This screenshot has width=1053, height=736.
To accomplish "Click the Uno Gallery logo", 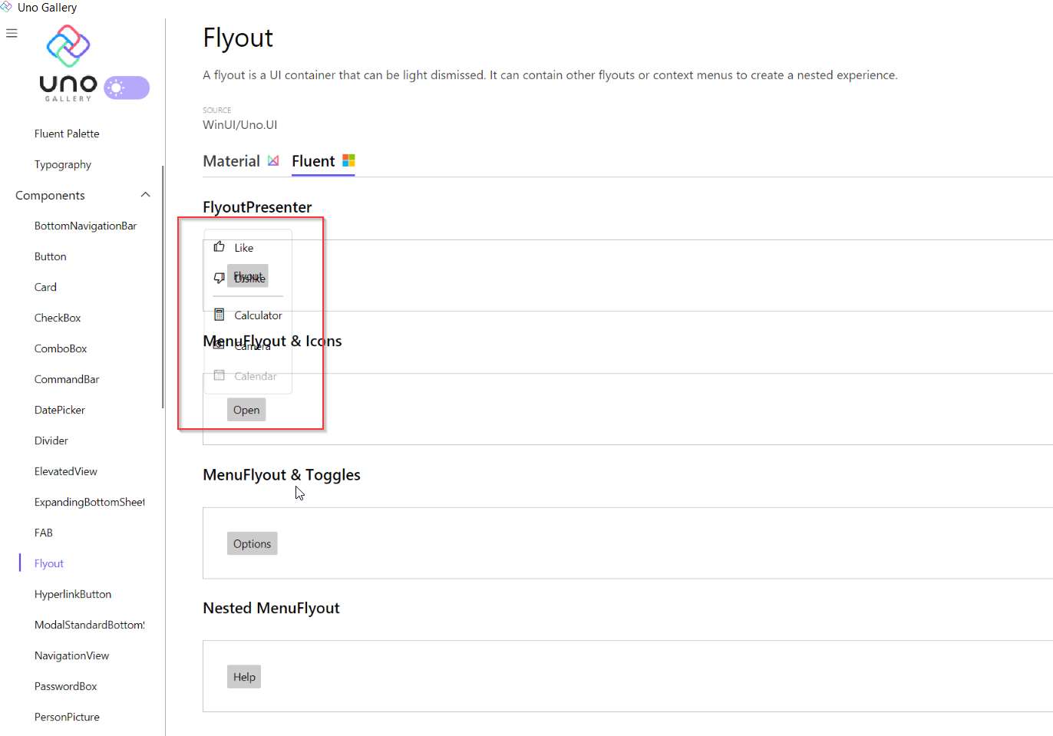I will coord(68,64).
